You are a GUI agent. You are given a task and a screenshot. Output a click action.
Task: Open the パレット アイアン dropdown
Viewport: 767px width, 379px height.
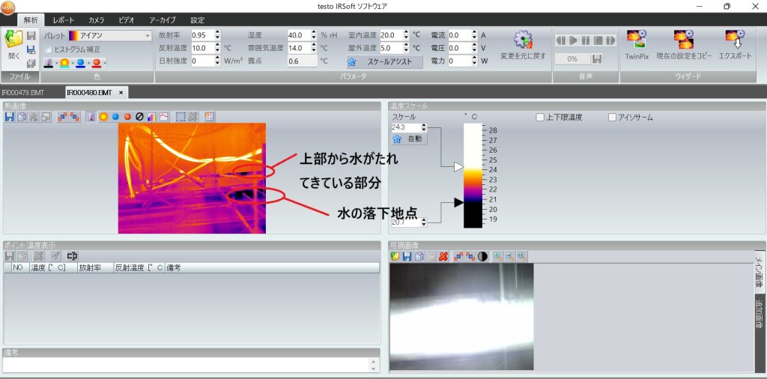point(148,35)
